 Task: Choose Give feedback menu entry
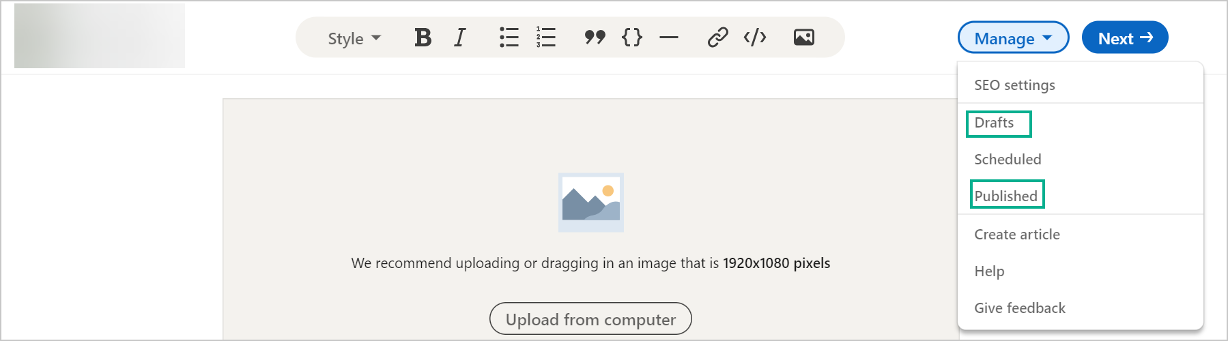point(1080,308)
